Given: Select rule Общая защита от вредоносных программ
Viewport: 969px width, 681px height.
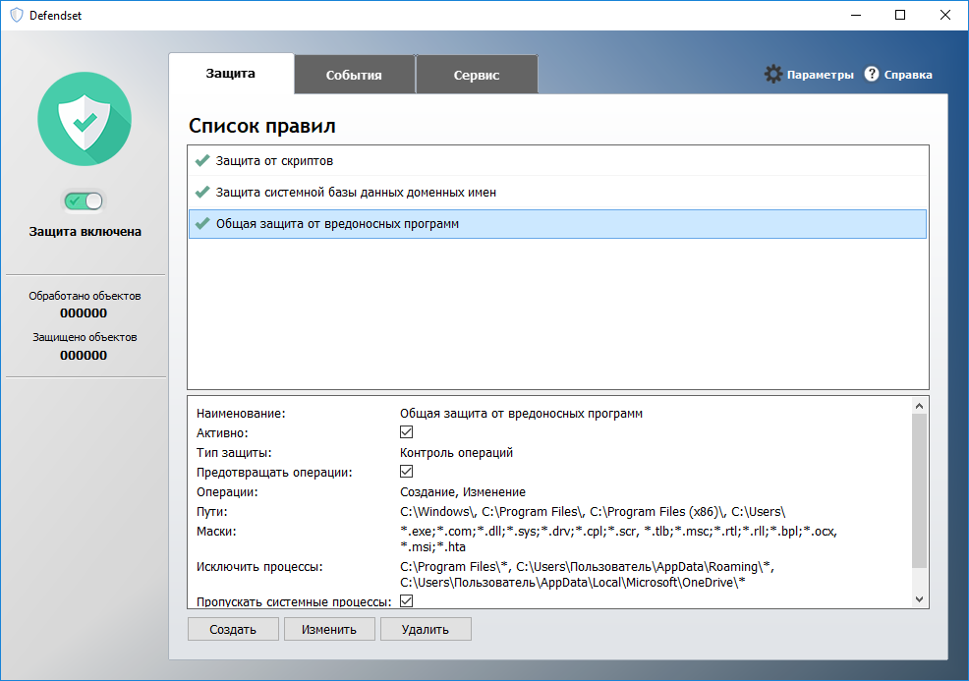Looking at the screenshot, I should [x=557, y=224].
